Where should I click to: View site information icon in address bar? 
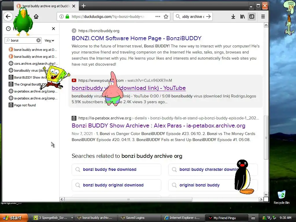[x=62, y=16]
